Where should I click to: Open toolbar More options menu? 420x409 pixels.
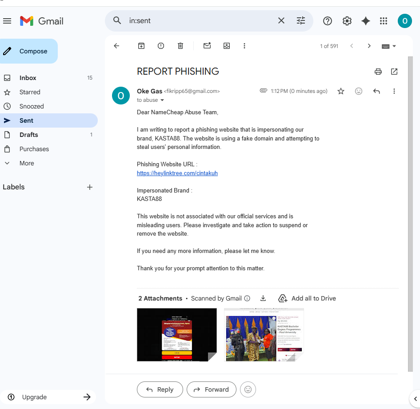(x=244, y=46)
